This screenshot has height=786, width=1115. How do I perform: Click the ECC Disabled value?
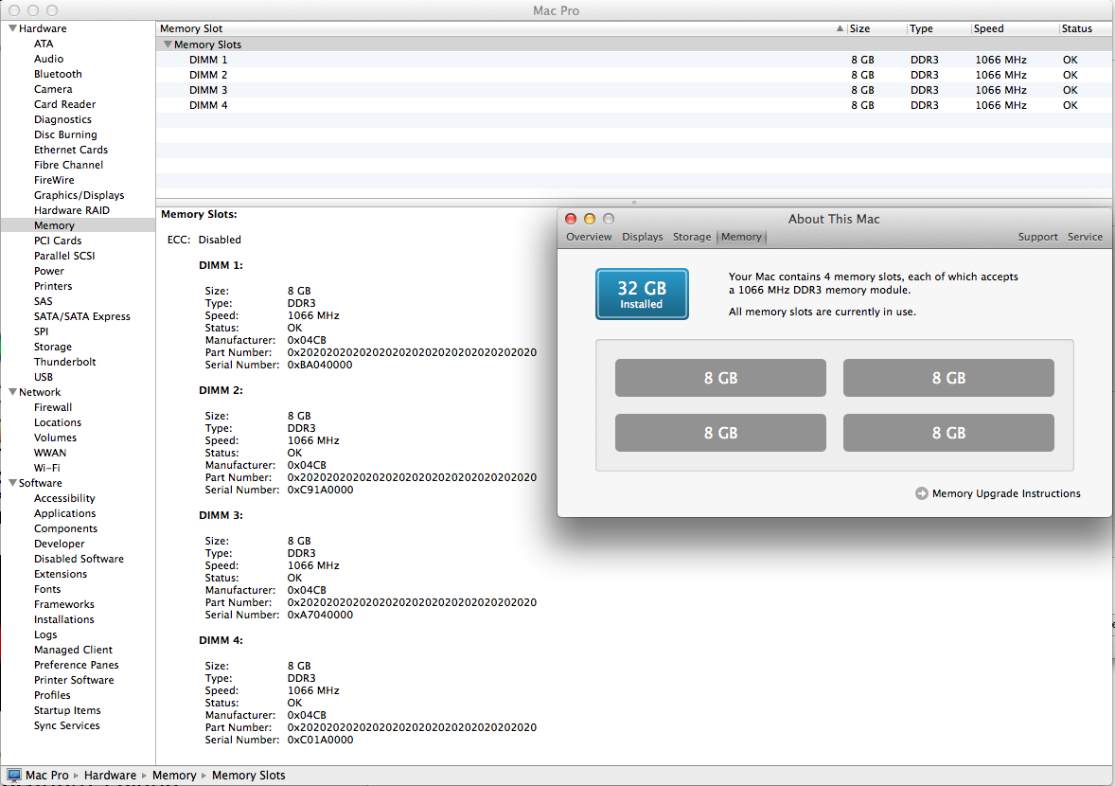(x=220, y=240)
